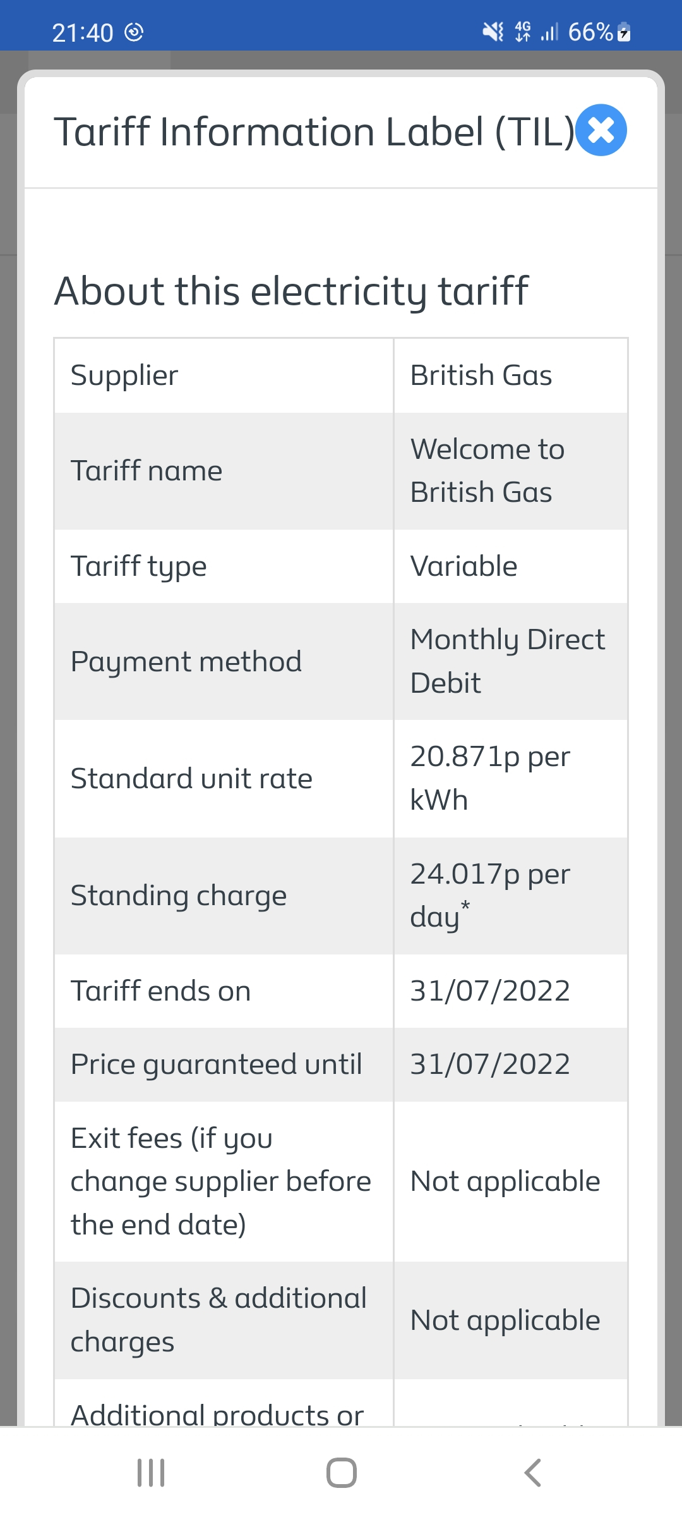Close the Tariff Information Label dialog

point(601,130)
